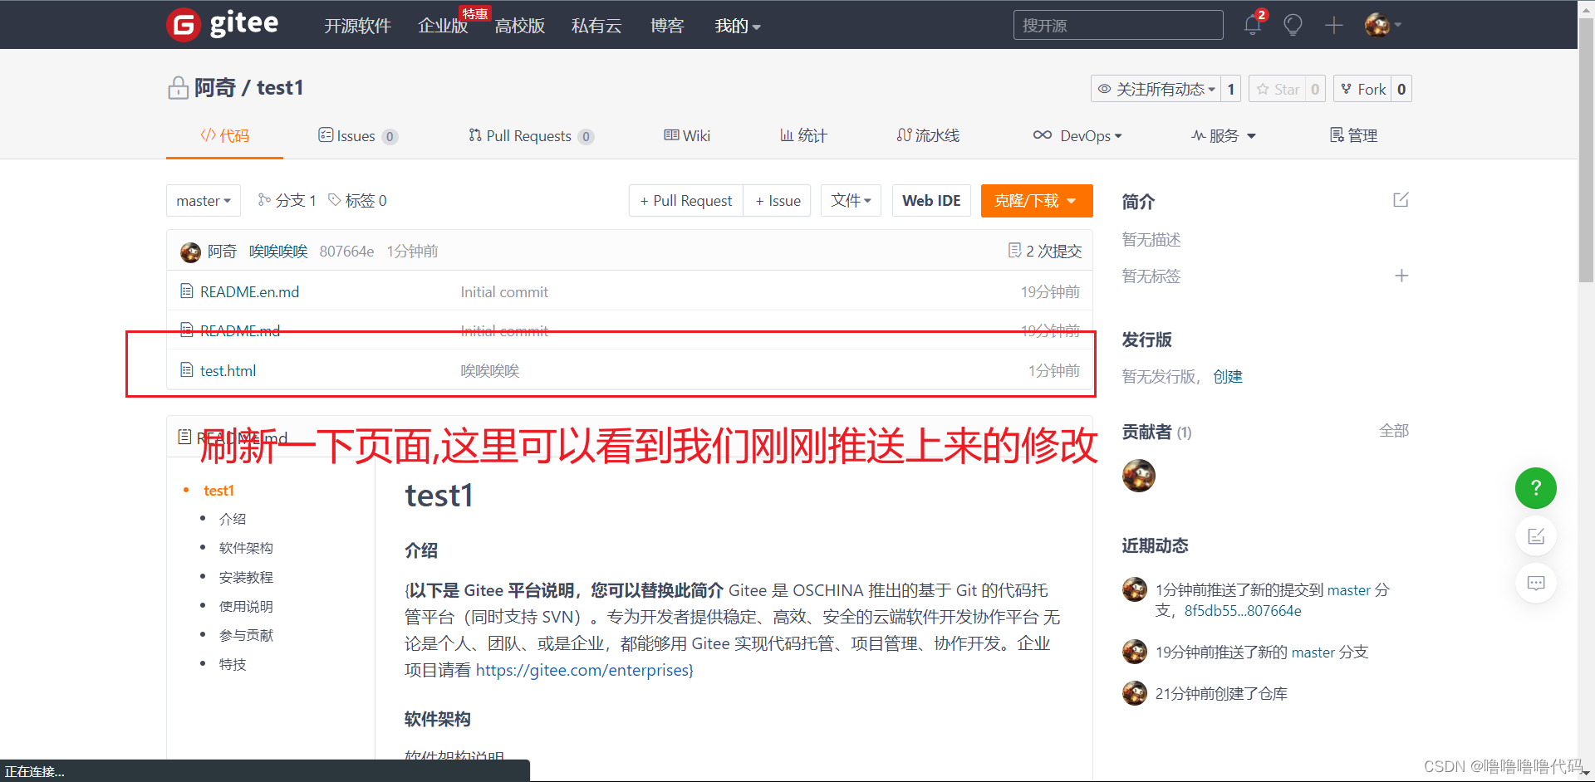Open contributor avatar under 贡献者
1595x782 pixels.
click(x=1138, y=476)
